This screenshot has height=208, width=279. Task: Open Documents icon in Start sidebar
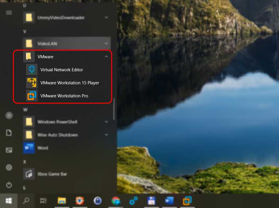[x=9, y=133]
